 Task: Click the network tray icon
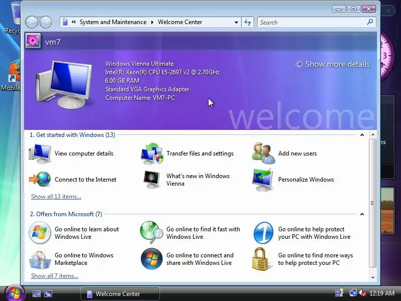353,293
